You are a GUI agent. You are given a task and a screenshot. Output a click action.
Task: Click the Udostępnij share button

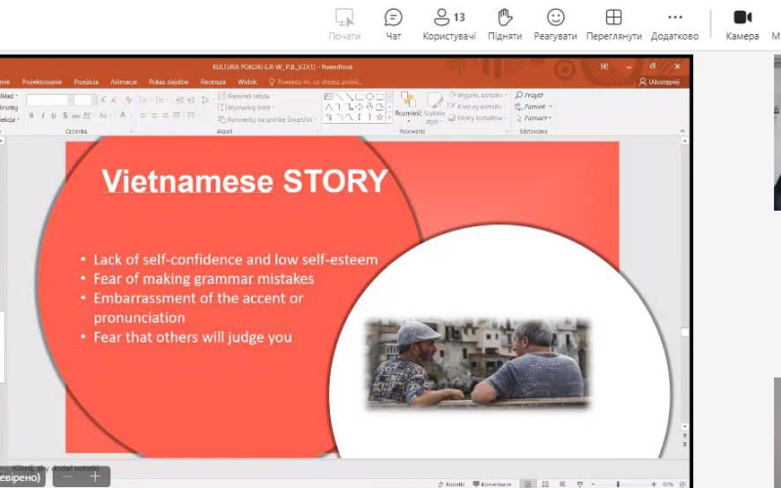(660, 82)
